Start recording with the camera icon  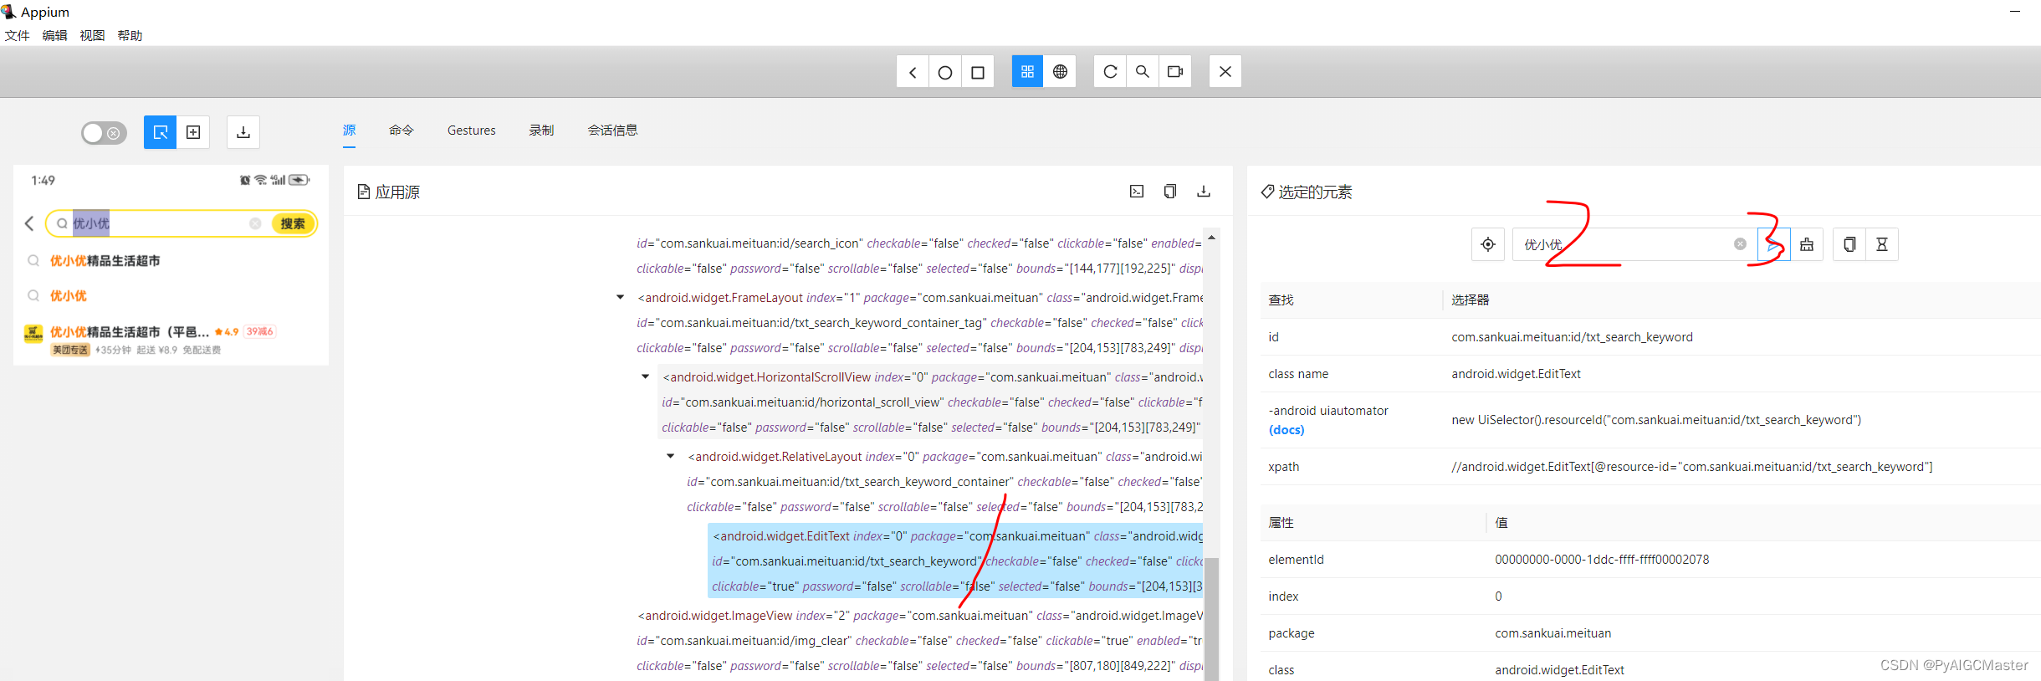1175,72
